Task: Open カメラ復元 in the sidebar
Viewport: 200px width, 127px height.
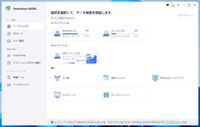Action: coord(24,41)
